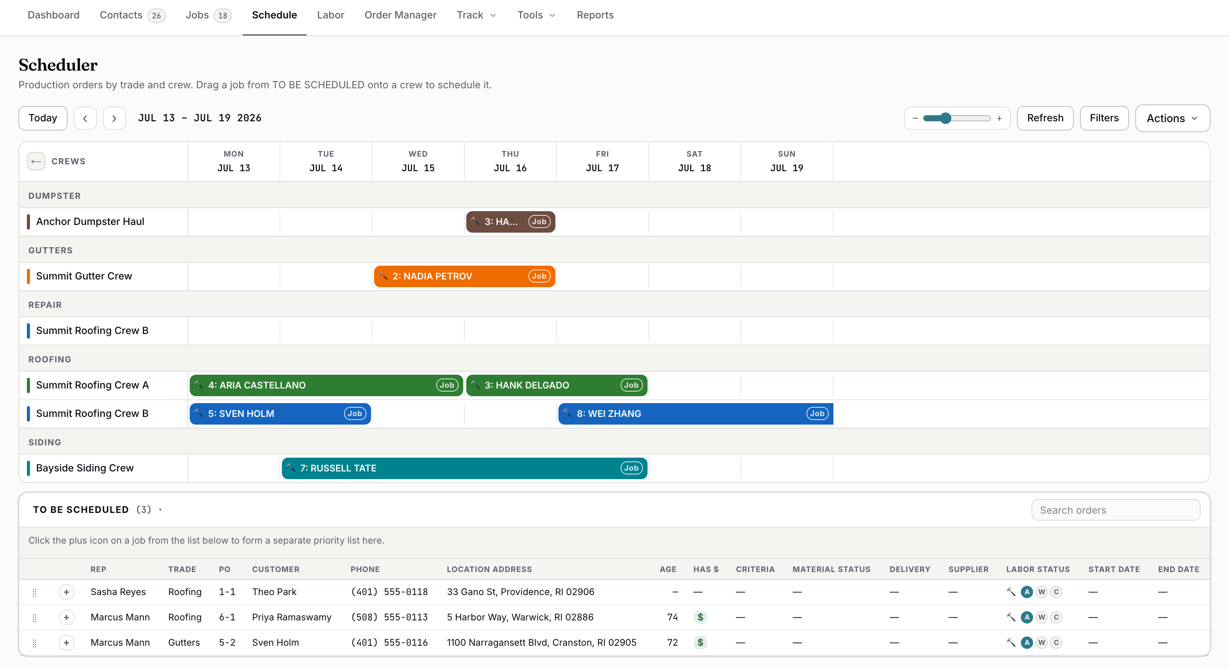1229x668 pixels.
Task: Open the Jobs tab
Action: click(208, 15)
